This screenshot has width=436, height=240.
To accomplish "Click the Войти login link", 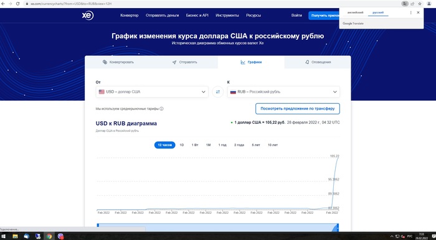I will coord(296,16).
